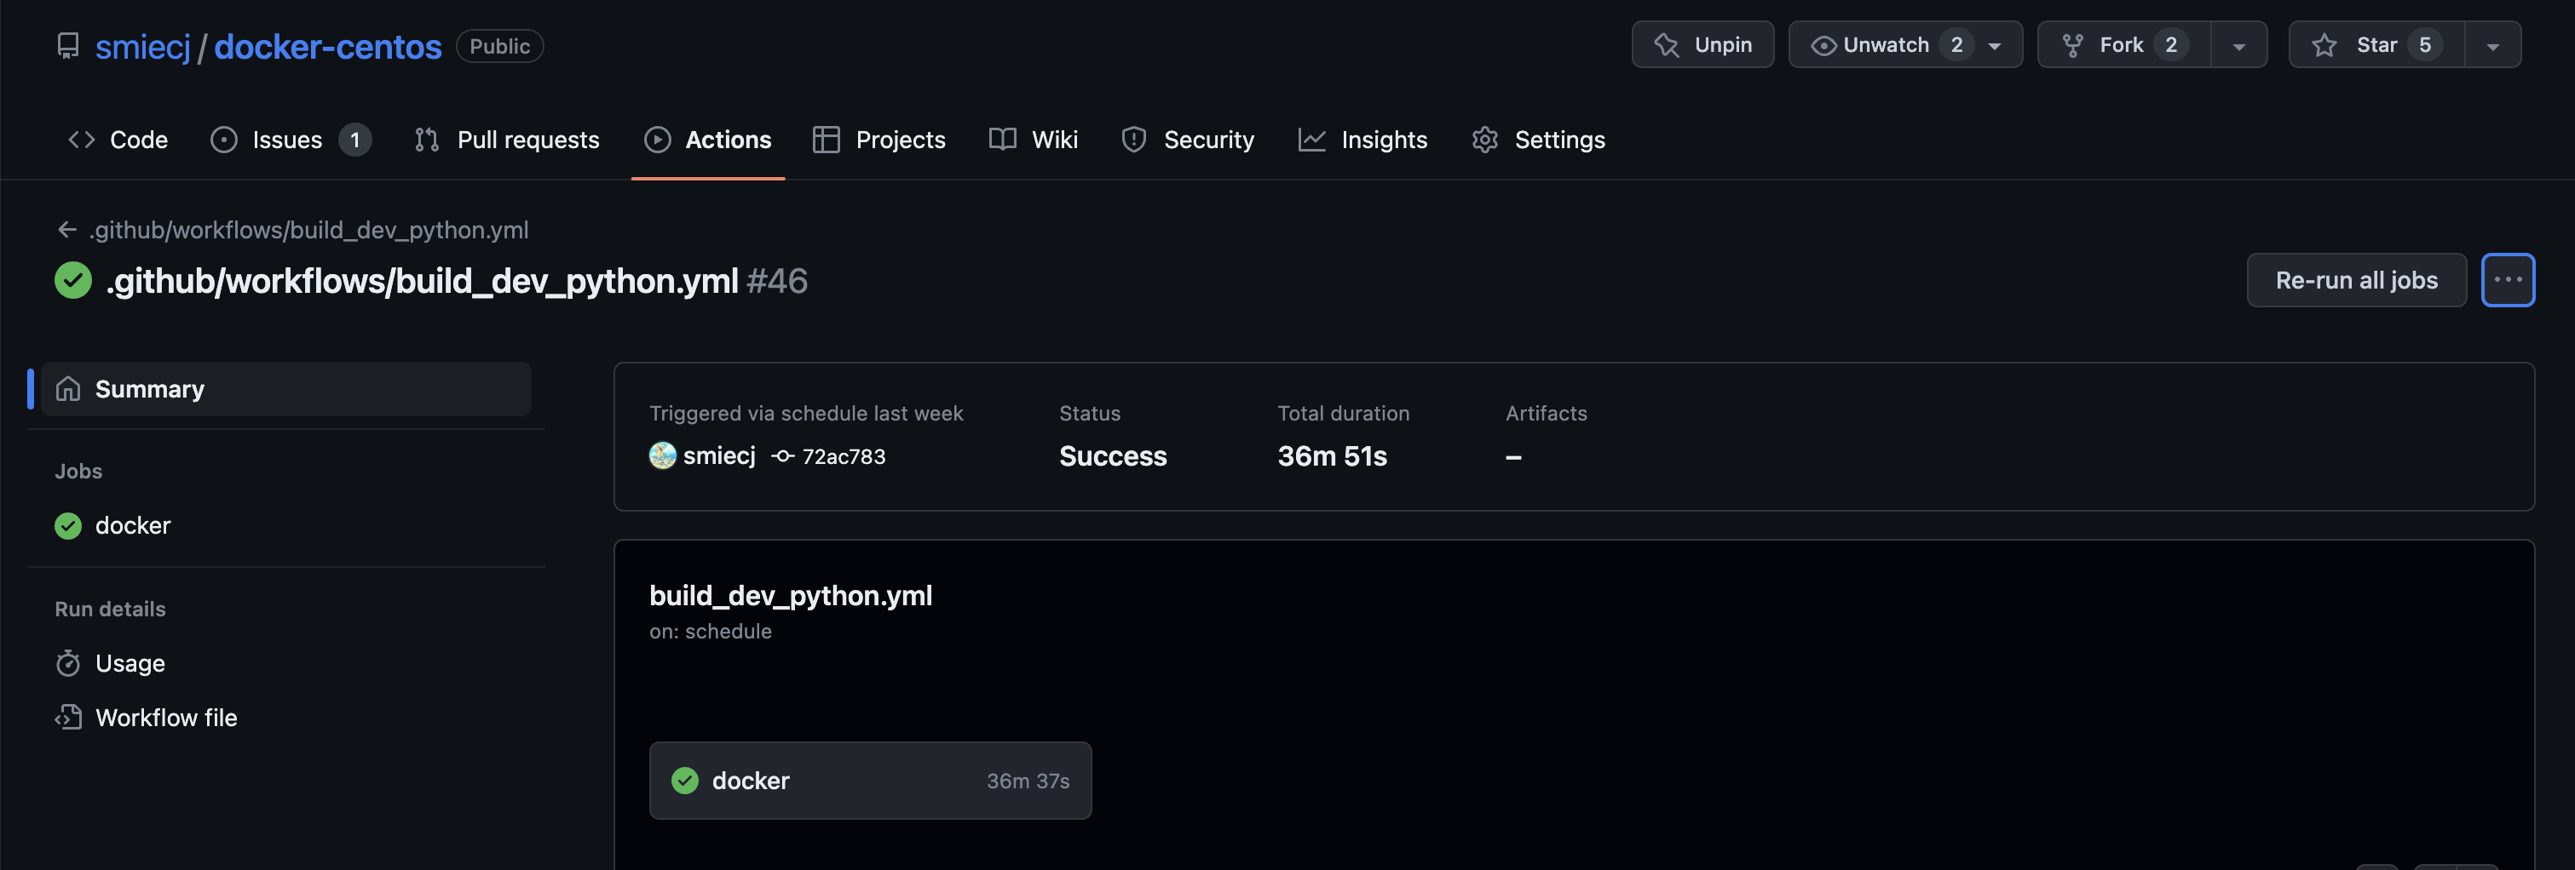The width and height of the screenshot is (2575, 870).
Task: Click the green success check by docker job
Action: click(x=68, y=525)
